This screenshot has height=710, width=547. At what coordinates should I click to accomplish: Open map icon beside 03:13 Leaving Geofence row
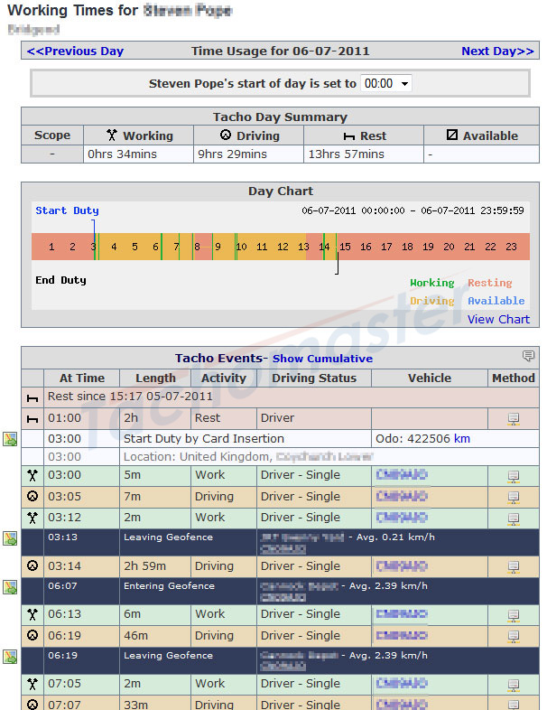pos(10,538)
